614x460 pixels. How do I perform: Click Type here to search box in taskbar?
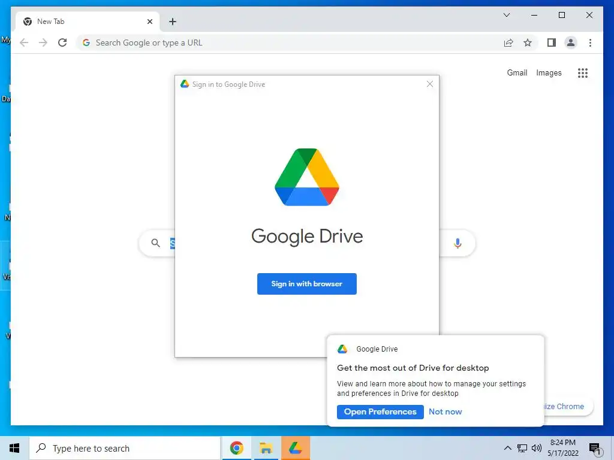pyautogui.click(x=125, y=448)
